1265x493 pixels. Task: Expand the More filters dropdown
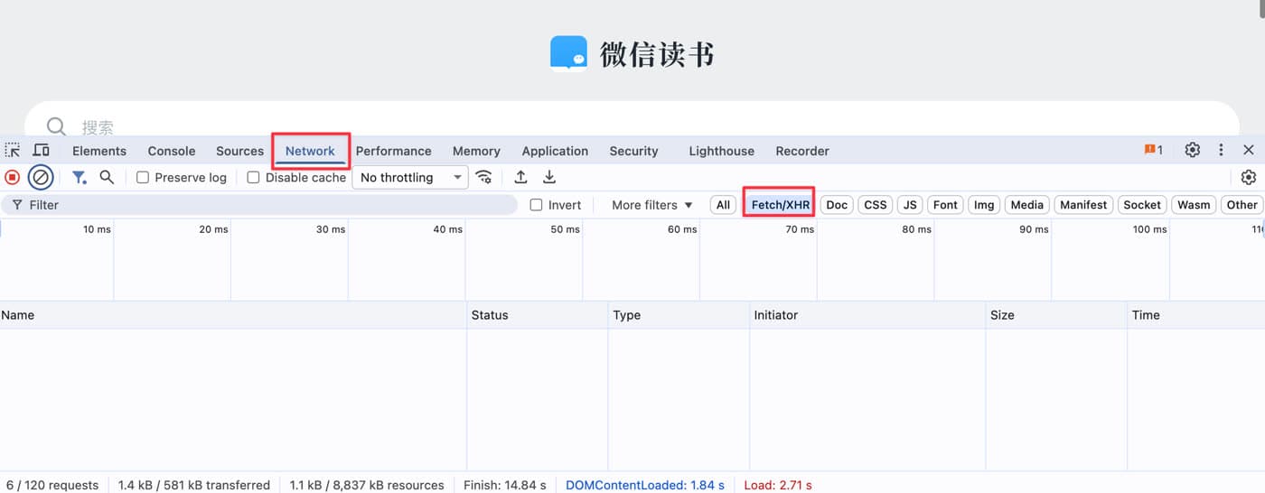pyautogui.click(x=651, y=205)
